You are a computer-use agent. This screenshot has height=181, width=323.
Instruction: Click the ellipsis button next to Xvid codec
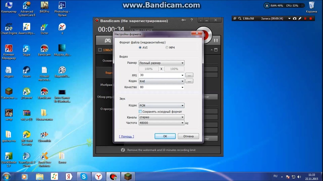pos(189,81)
